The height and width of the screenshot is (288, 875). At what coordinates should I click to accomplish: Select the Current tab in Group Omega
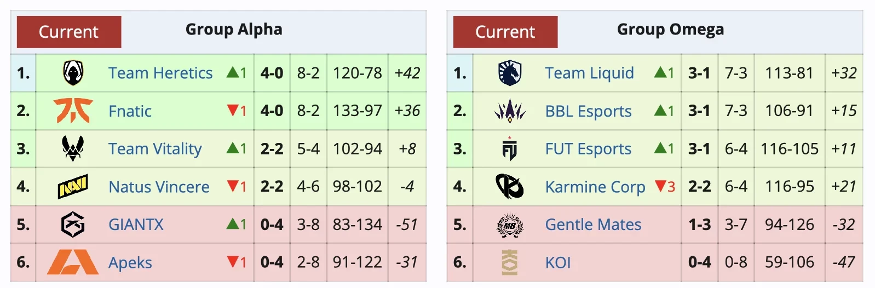505,32
